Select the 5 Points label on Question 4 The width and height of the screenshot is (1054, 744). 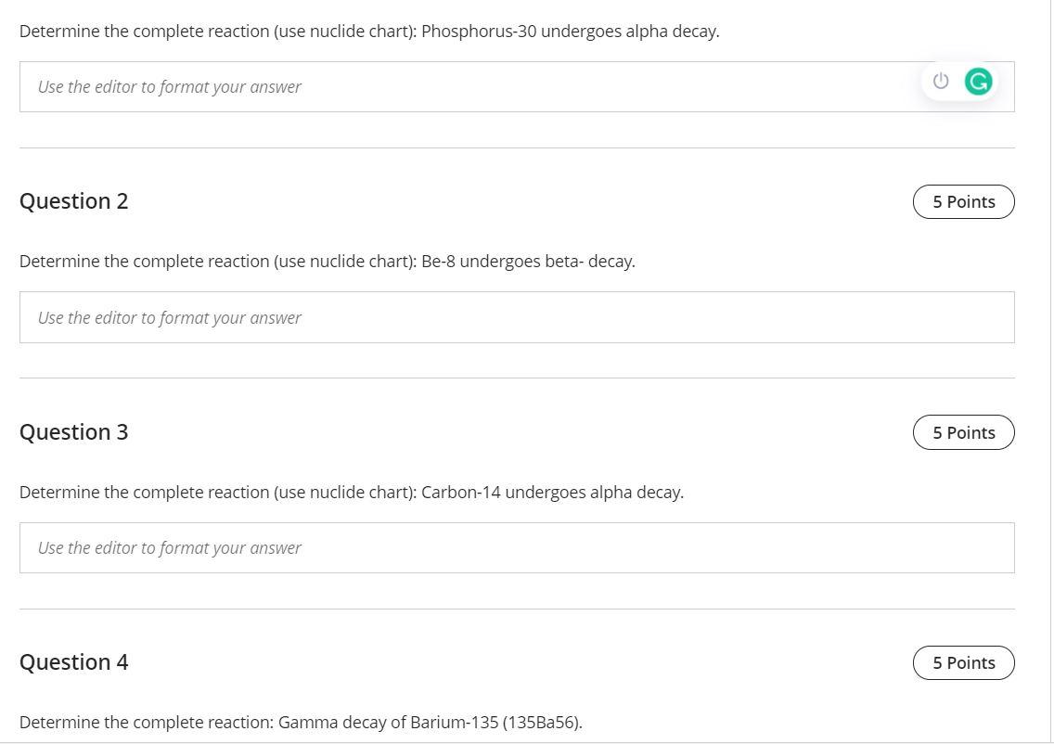(963, 662)
